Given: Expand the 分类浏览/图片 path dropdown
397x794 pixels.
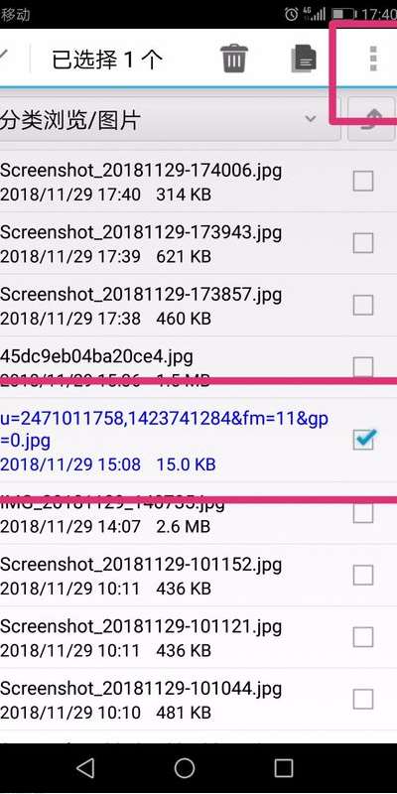Looking at the screenshot, I should 170,119.
